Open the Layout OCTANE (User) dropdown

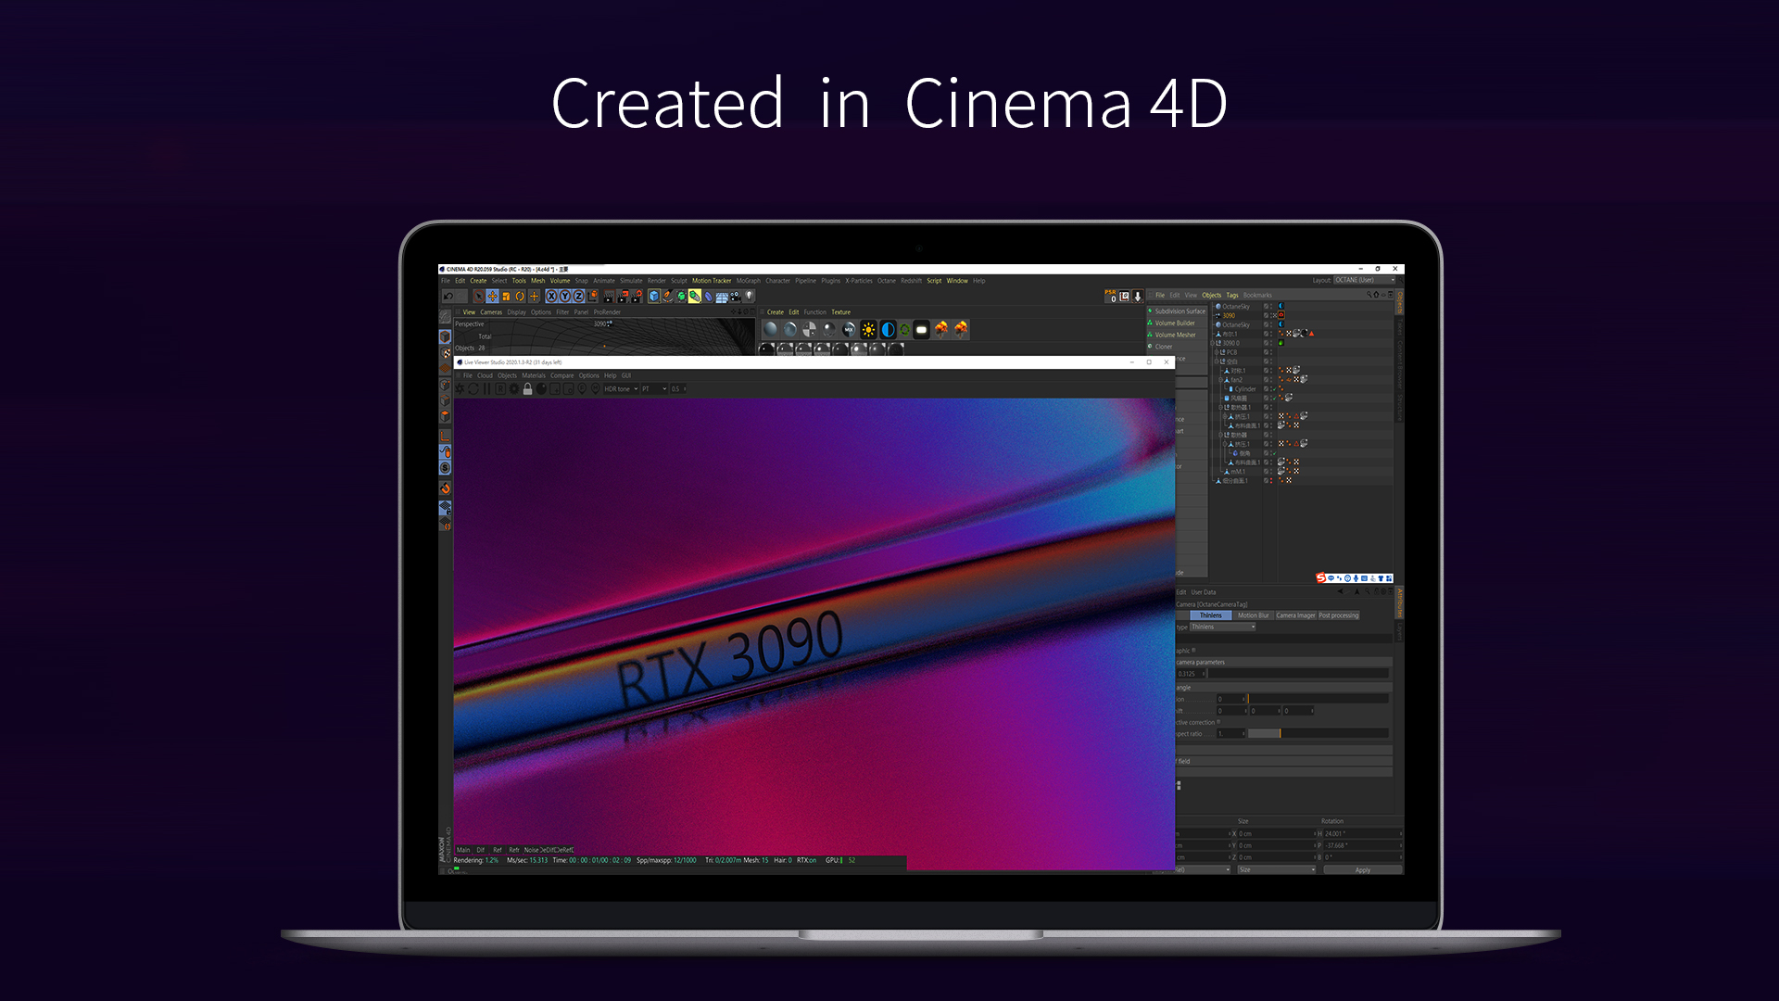point(1364,280)
